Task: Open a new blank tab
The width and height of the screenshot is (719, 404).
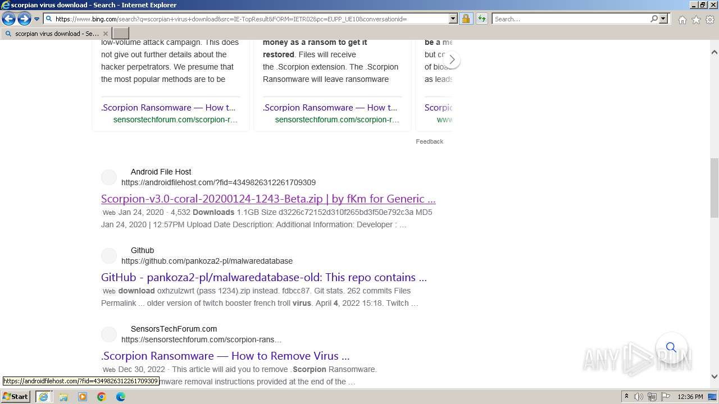Action: point(120,34)
